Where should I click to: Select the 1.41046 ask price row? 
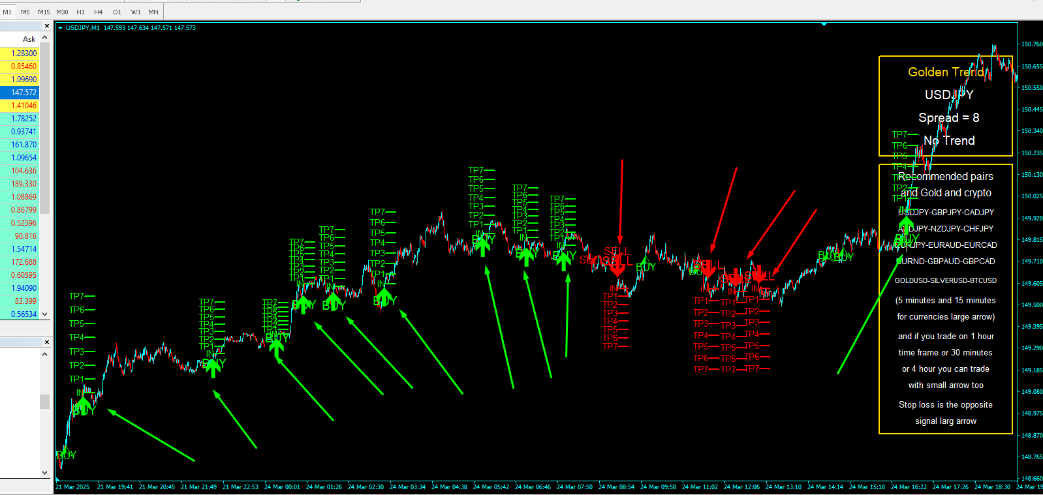(20, 106)
